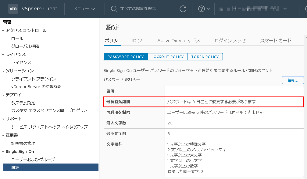Switch to the ID ソース tab

pyautogui.click(x=138, y=41)
